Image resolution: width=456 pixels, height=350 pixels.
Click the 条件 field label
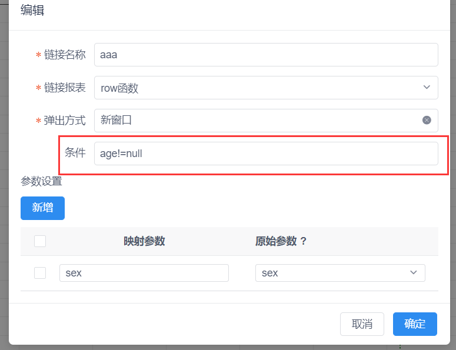(x=75, y=152)
